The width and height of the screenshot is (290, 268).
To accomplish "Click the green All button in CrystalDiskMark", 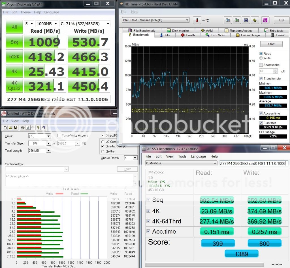I will (x=14, y=27).
